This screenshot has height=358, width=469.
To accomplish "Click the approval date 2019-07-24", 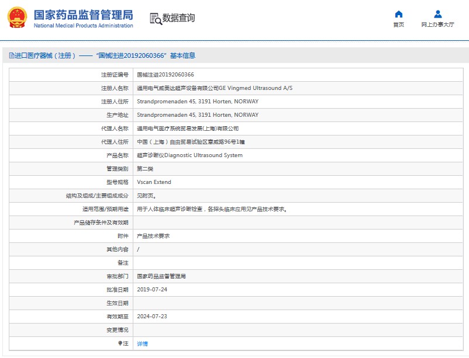I will [152, 290].
